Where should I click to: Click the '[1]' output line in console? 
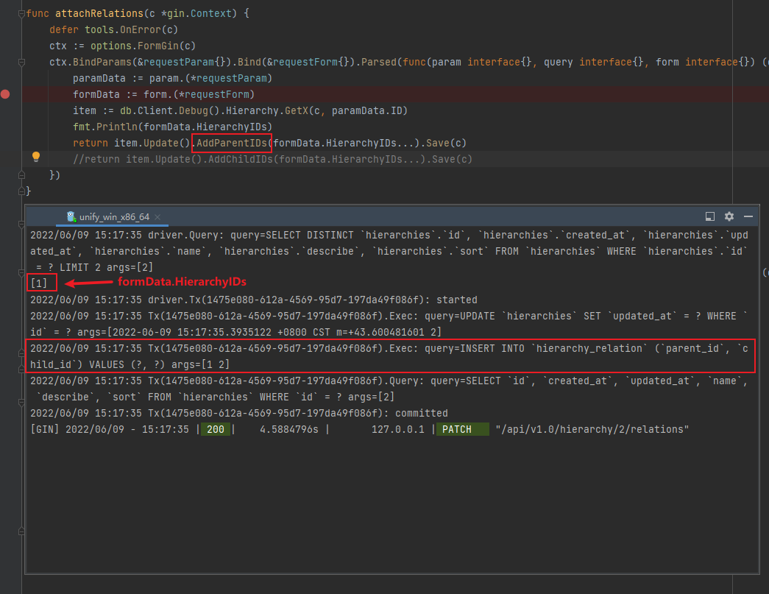39,283
